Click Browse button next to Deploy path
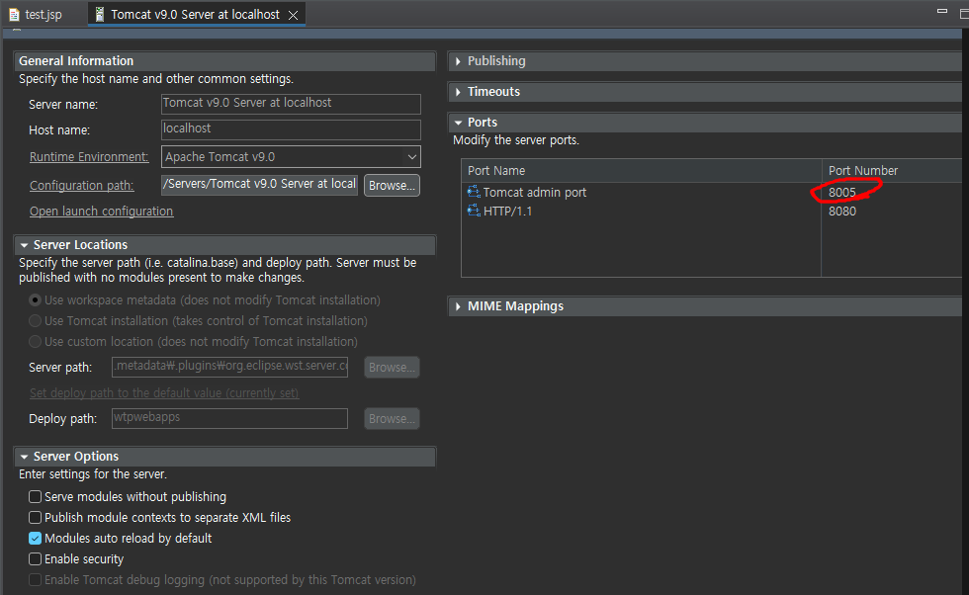 392,418
